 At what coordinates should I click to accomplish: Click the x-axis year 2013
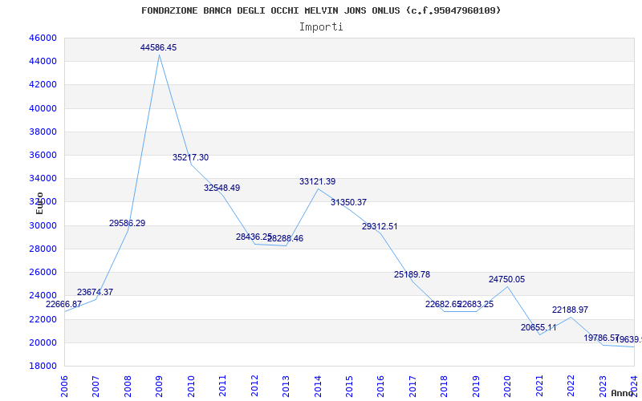click(286, 386)
